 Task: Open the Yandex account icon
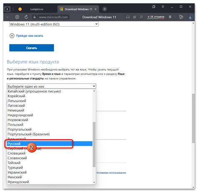[x=17, y=17]
